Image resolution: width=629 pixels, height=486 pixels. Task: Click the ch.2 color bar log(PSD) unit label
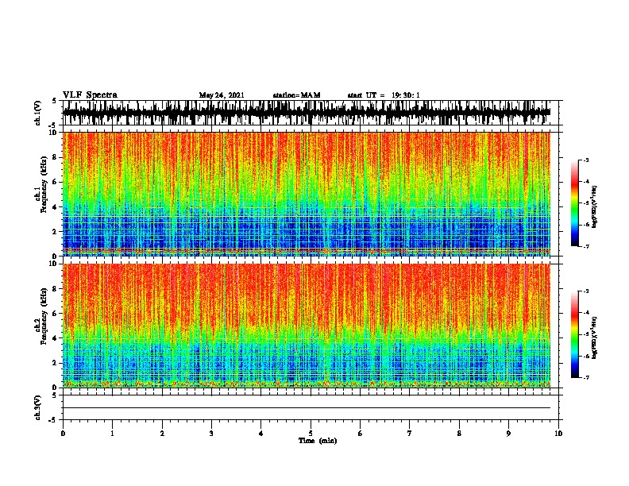[x=595, y=337]
